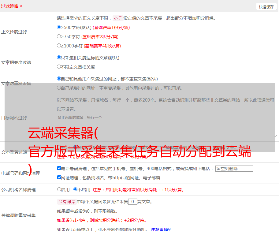The width and height of the screenshot is (279, 235).
Task: Click the 留空则删除 replacement phone field
Action: click(234, 169)
